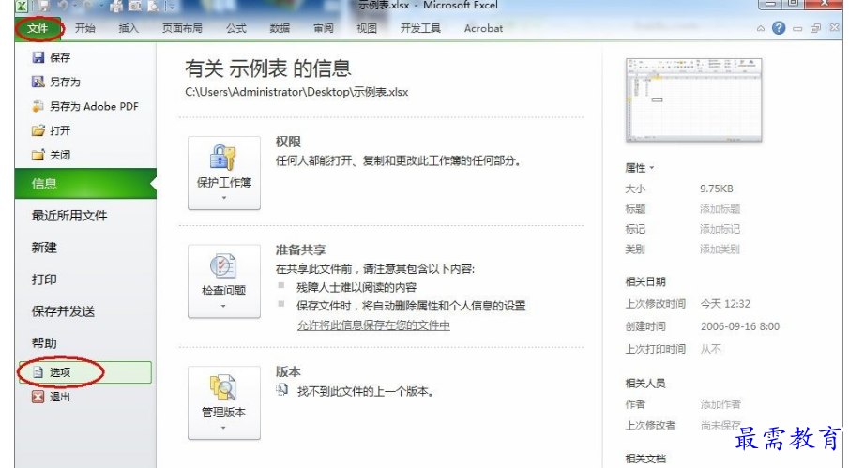
Task: Click the Undo icon in quick access toolbar
Action: [62, 6]
